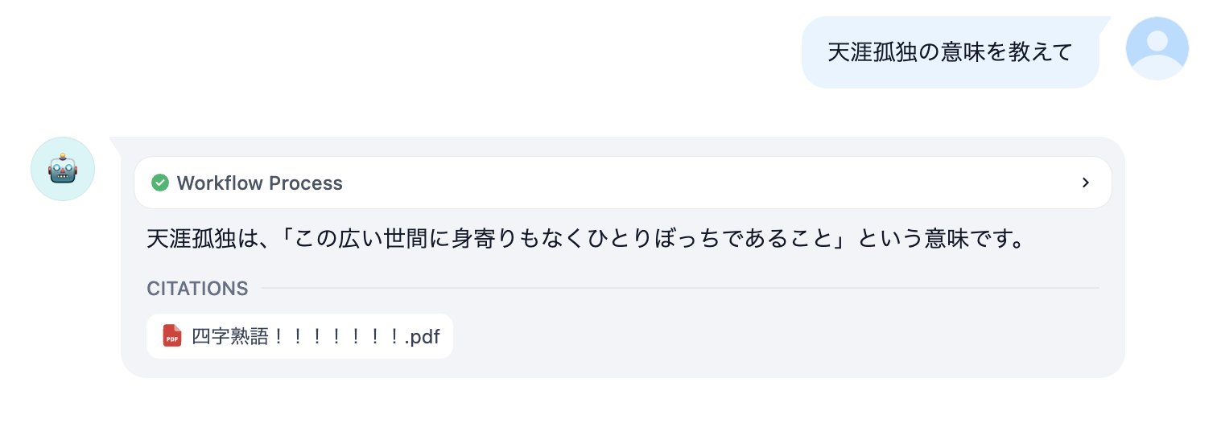Expand Workflow Process with the chevron arrow
Screen dimensions: 1217x423
click(1085, 183)
